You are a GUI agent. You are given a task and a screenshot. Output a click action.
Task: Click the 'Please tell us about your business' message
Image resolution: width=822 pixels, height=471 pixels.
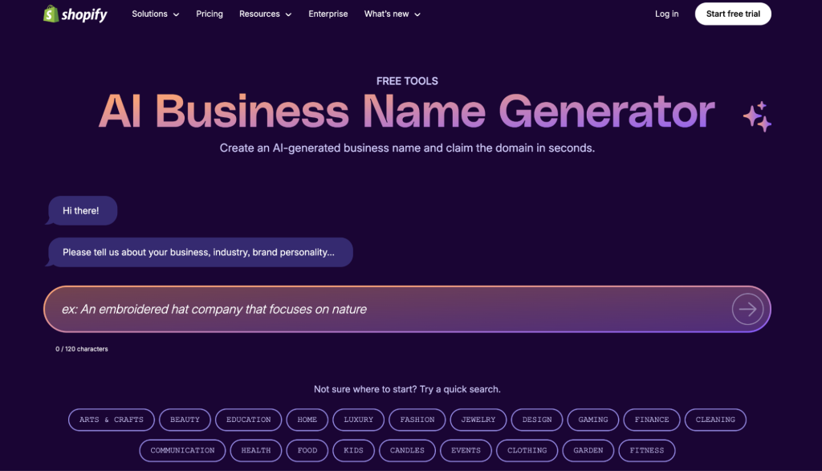(x=199, y=253)
